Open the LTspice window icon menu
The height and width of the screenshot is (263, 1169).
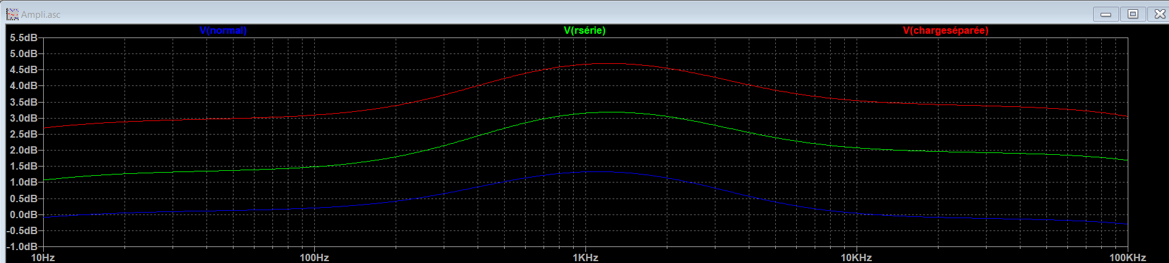coord(12,14)
